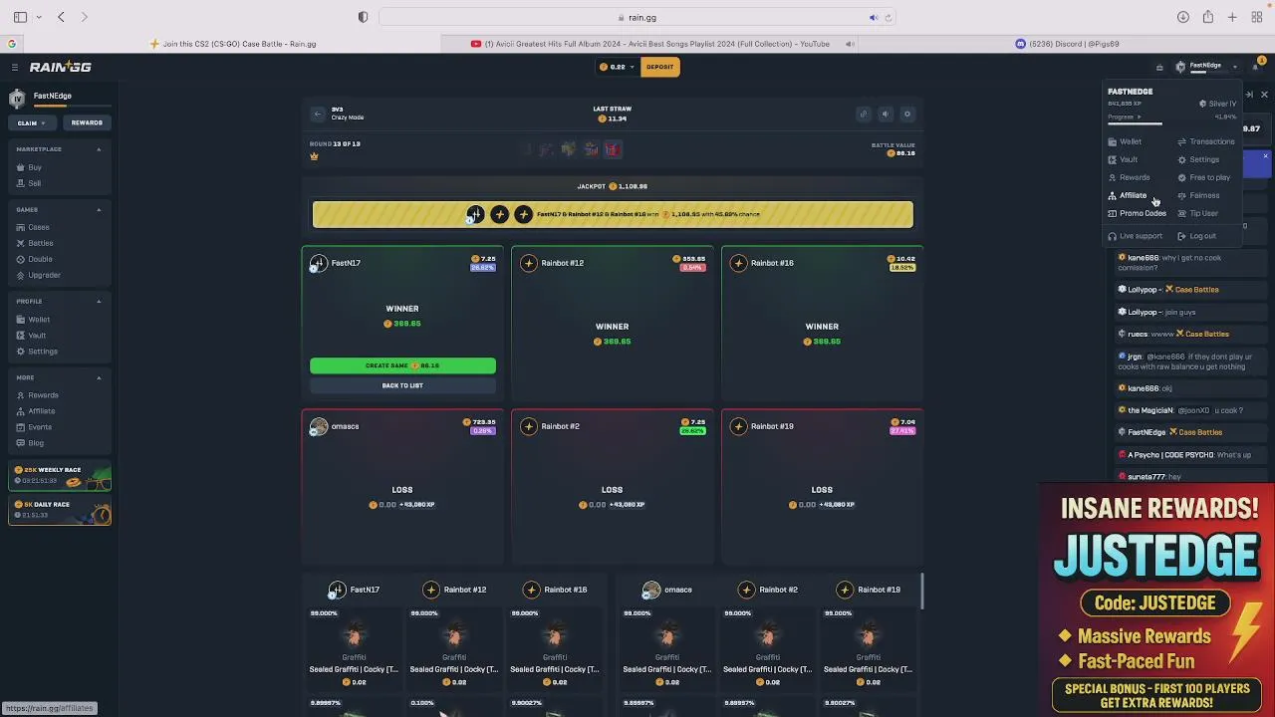Copy the battle link with the chain icon
The height and width of the screenshot is (717, 1275).
click(x=864, y=114)
